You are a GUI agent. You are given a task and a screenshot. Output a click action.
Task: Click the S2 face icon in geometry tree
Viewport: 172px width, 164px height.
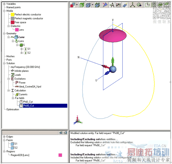tap(25, 53)
